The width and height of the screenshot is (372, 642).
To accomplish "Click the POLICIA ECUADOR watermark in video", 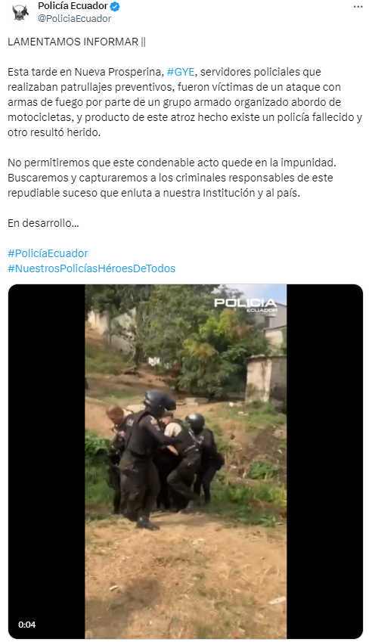I will point(246,305).
